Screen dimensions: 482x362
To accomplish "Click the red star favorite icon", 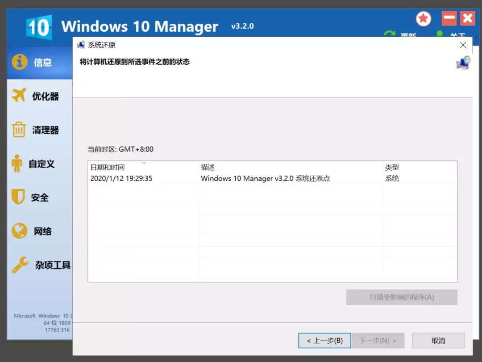I will coord(423,19).
